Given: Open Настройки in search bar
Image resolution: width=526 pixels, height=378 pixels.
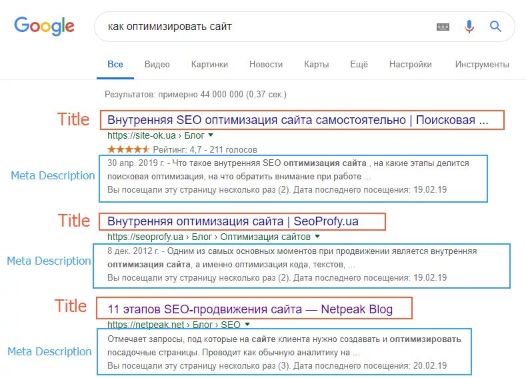Looking at the screenshot, I should pyautogui.click(x=410, y=65).
